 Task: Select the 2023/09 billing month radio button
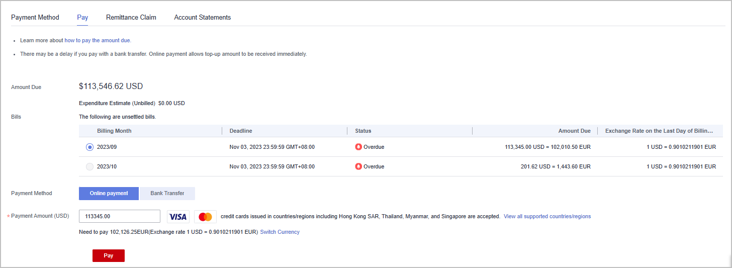tap(89, 147)
